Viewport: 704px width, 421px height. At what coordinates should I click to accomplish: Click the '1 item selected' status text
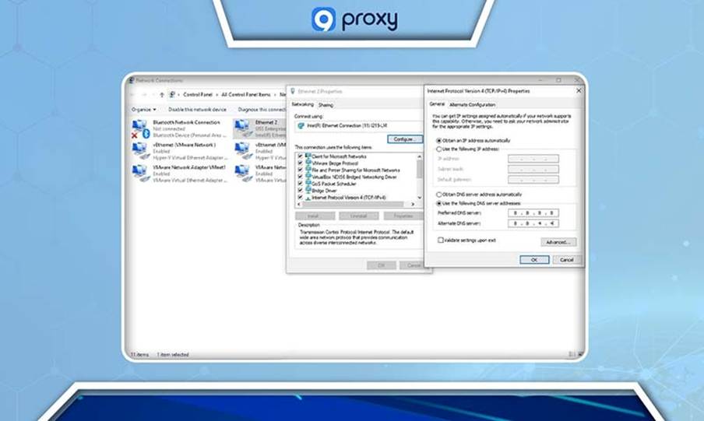tap(173, 355)
